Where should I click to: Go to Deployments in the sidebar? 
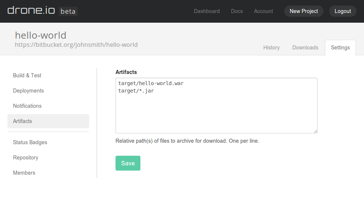point(28,91)
